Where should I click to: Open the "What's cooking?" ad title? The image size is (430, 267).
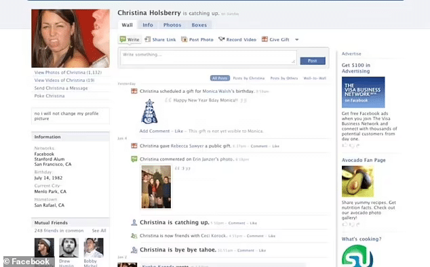361,239
